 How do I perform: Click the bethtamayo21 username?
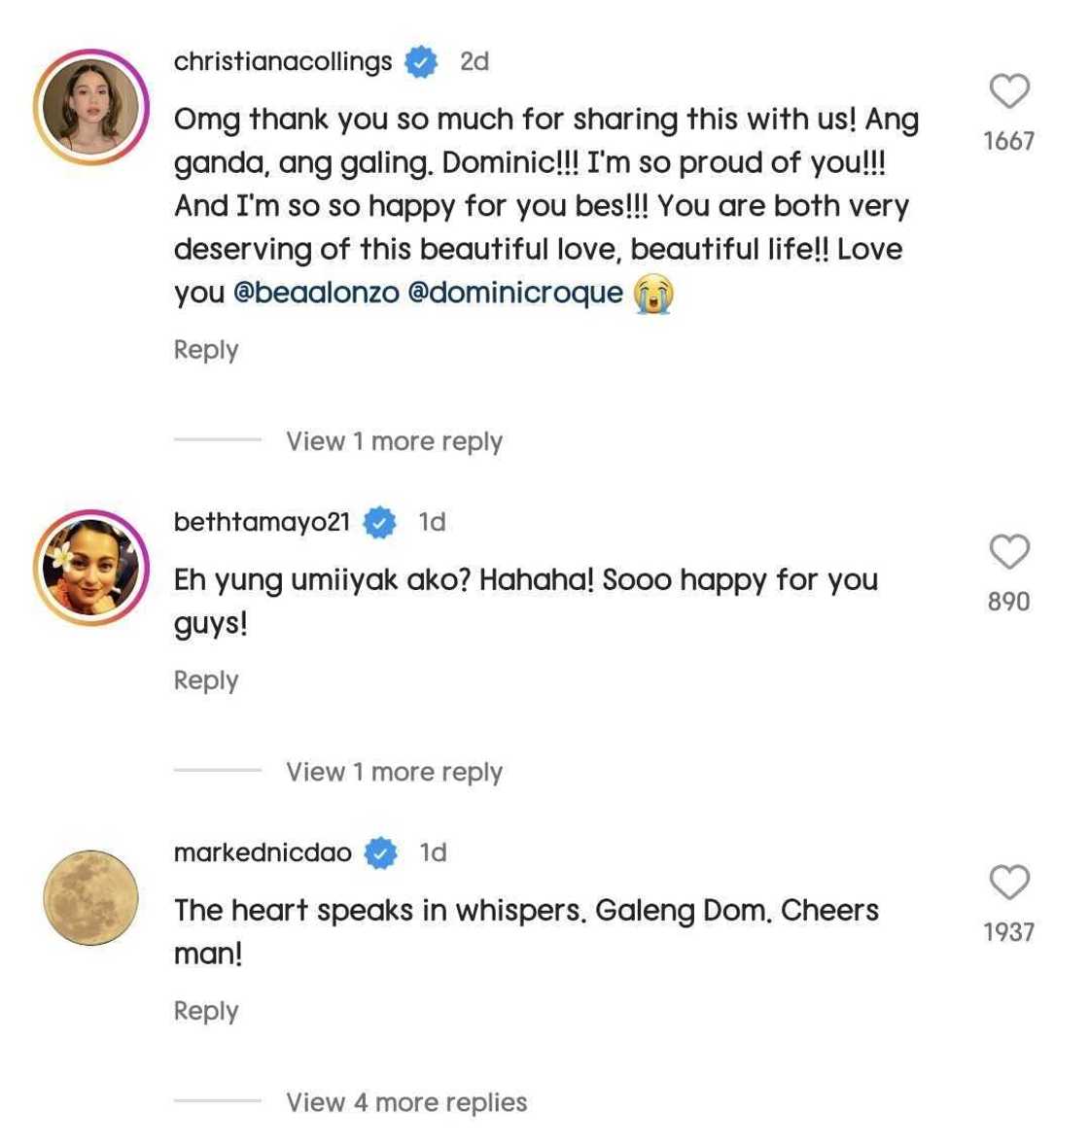click(x=262, y=522)
